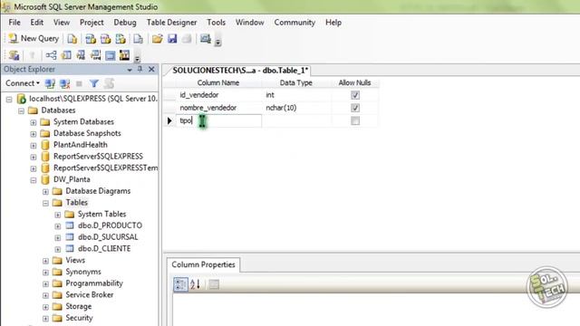Collapse the Tables folder
Image resolution: width=580 pixels, height=326 pixels.
click(45, 203)
